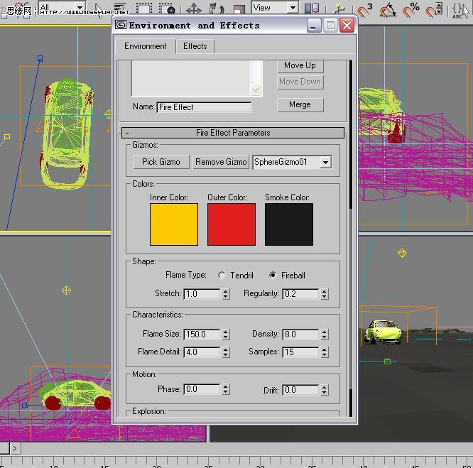Click the timeline right arrow button
The width and height of the screenshot is (473, 468).
coord(15,449)
